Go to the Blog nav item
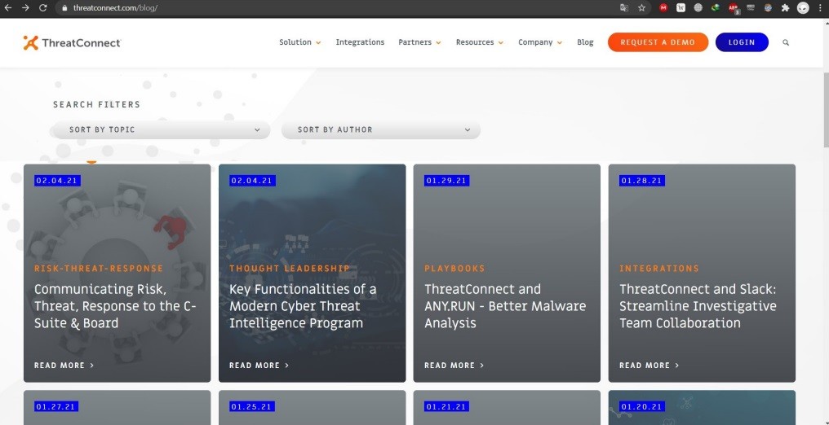The image size is (829, 425). (585, 42)
